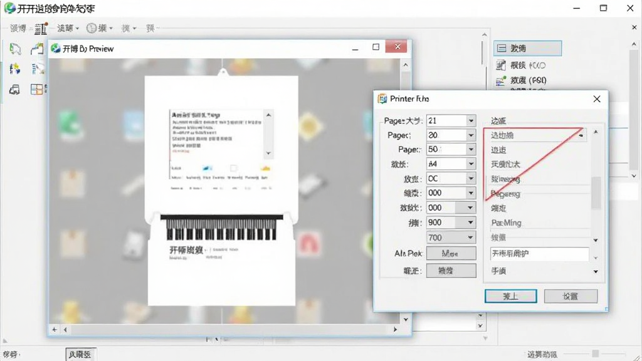Open the OC dropdown in Printer dialog

[x=471, y=179]
